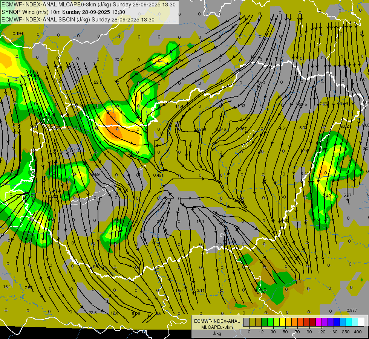Image resolution: width=369 pixels, height=339 pixels.
Task: Click the map value 5.97
Action: click(348, 195)
